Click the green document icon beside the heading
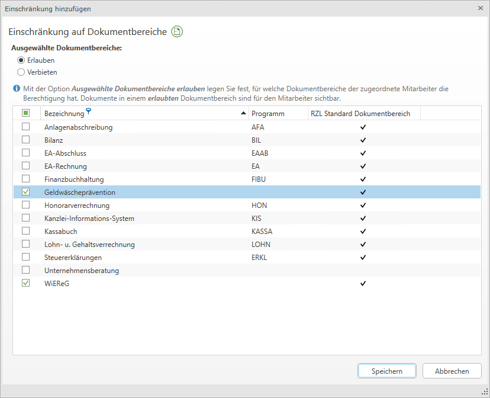Viewport: 490px width, 398px height. [x=177, y=32]
